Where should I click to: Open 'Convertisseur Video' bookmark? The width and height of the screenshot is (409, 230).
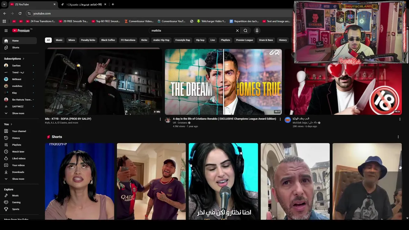click(x=139, y=21)
